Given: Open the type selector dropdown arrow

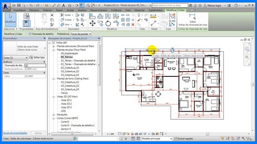Looking at the screenshot, I should pyautogui.click(x=45, y=48).
